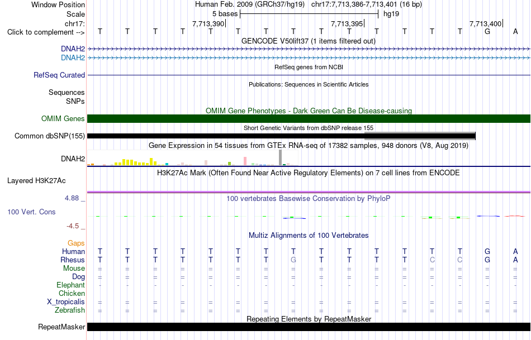Click the 7,713,400 ruler position
Viewport: 531px width, 340px height.
tap(485, 23)
